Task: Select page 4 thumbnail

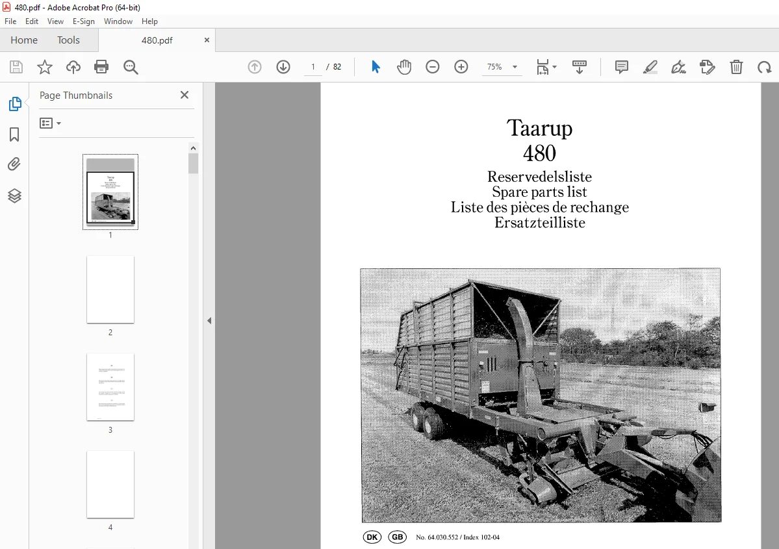Action: point(110,485)
